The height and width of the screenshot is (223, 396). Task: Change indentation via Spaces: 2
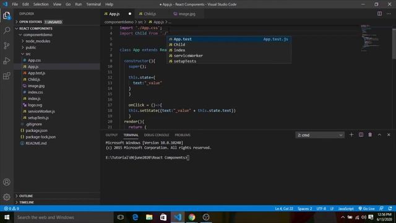point(304,209)
